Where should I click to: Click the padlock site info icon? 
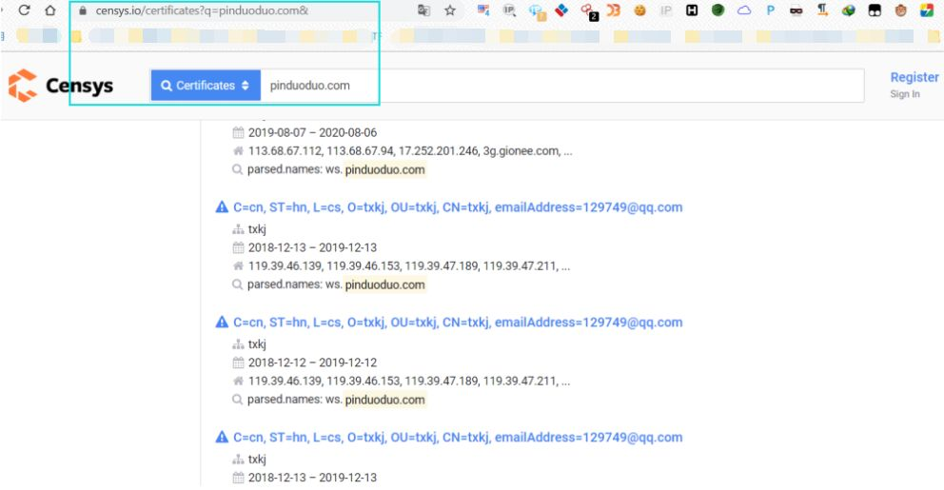point(83,10)
